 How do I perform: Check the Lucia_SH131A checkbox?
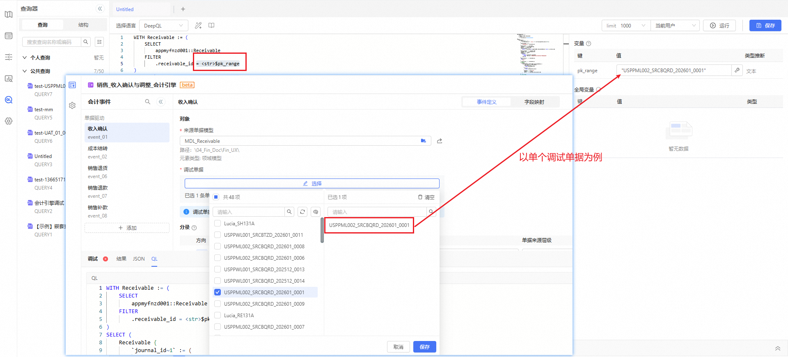click(218, 224)
